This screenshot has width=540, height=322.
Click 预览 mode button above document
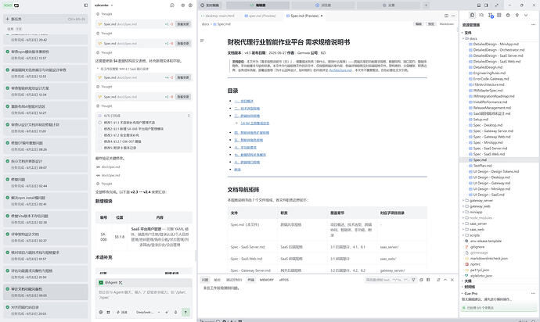(x=431, y=24)
